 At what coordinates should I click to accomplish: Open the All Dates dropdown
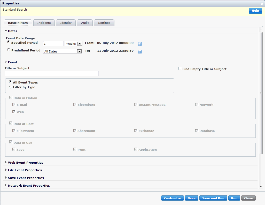click(79, 51)
